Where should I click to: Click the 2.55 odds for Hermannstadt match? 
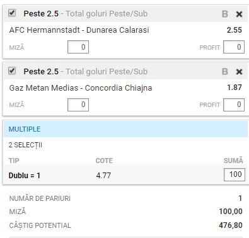(235, 30)
